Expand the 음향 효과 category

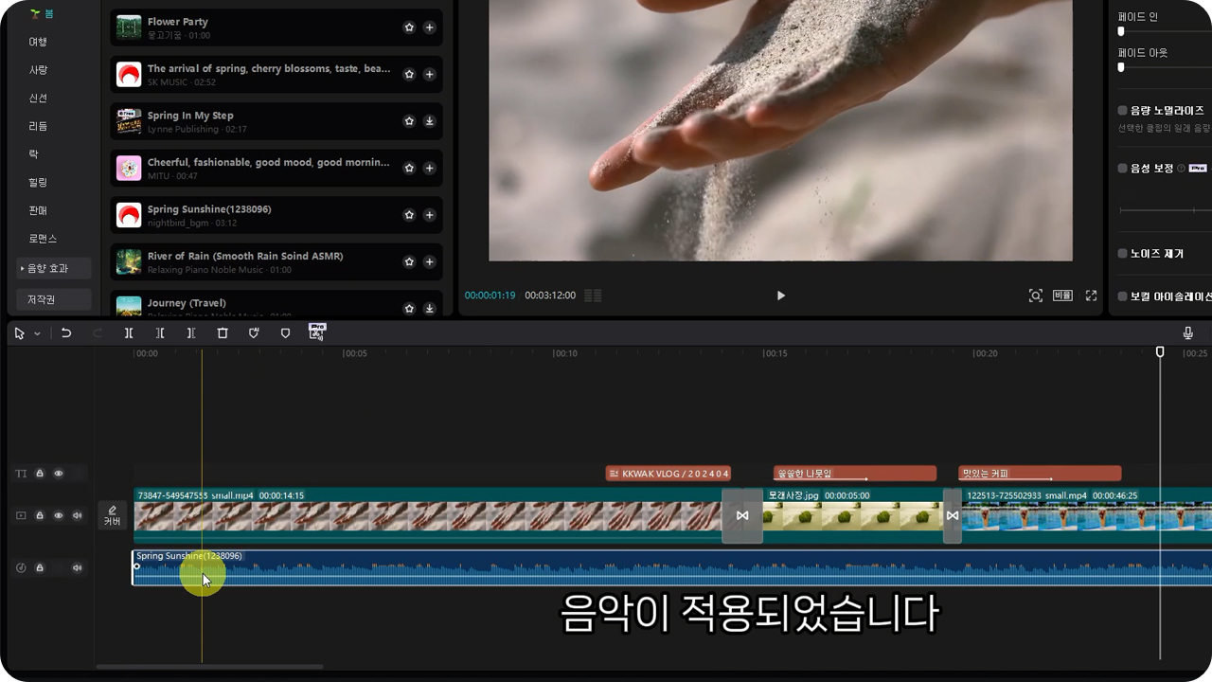pyautogui.click(x=54, y=268)
